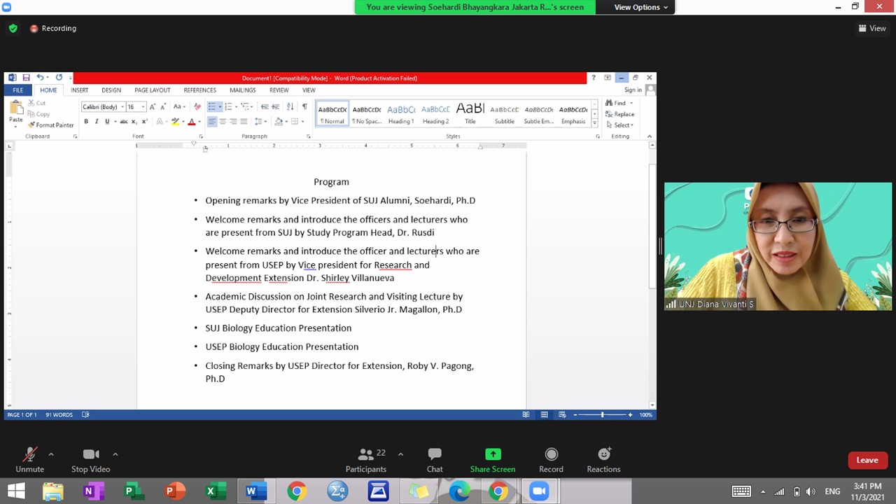This screenshot has height=504, width=896.
Task: Click the Zoom encryption shield icon
Action: click(13, 29)
